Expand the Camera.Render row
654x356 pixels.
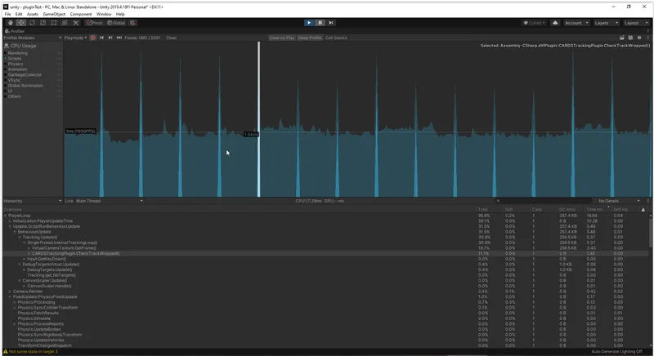[11, 291]
